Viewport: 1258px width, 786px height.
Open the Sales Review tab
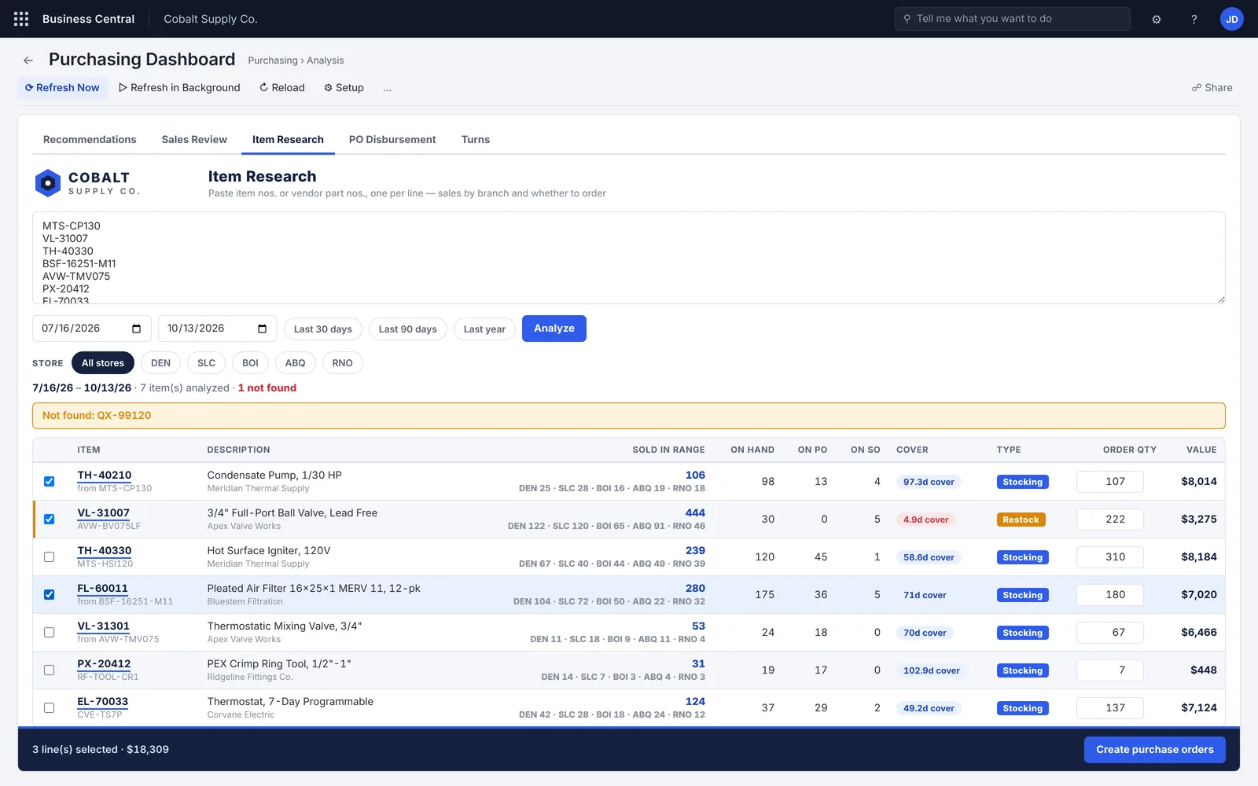pyautogui.click(x=194, y=140)
